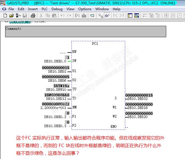Select operand DB10.DBD6 at U2
185x159 pixels.
point(57,81)
